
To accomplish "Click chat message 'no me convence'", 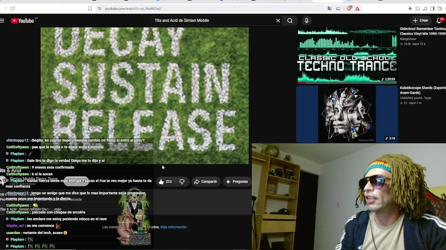I will point(41,226).
